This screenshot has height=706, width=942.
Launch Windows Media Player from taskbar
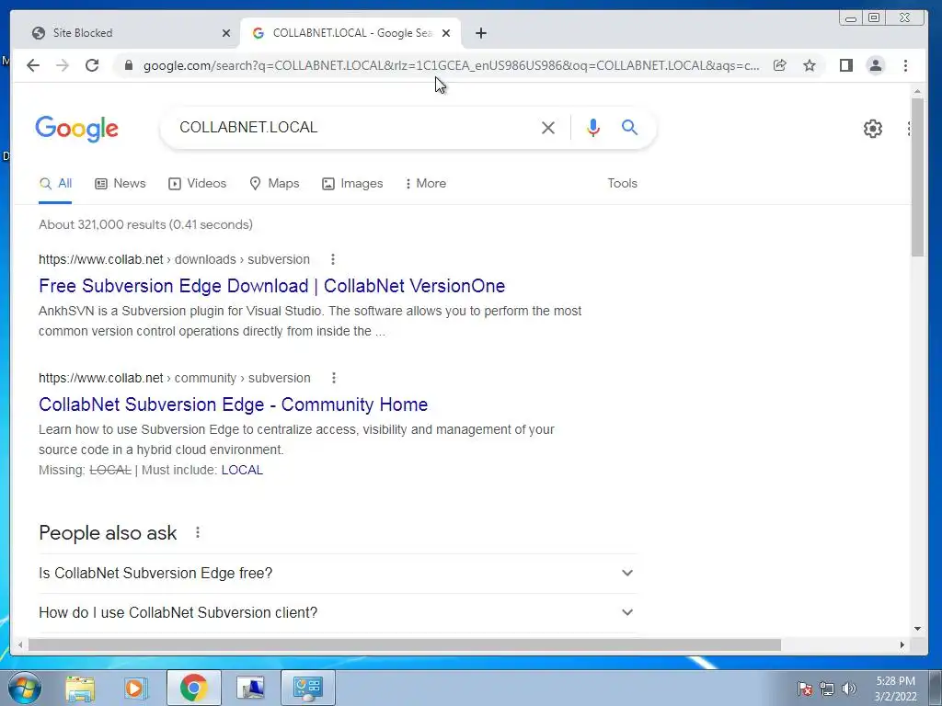tap(136, 688)
